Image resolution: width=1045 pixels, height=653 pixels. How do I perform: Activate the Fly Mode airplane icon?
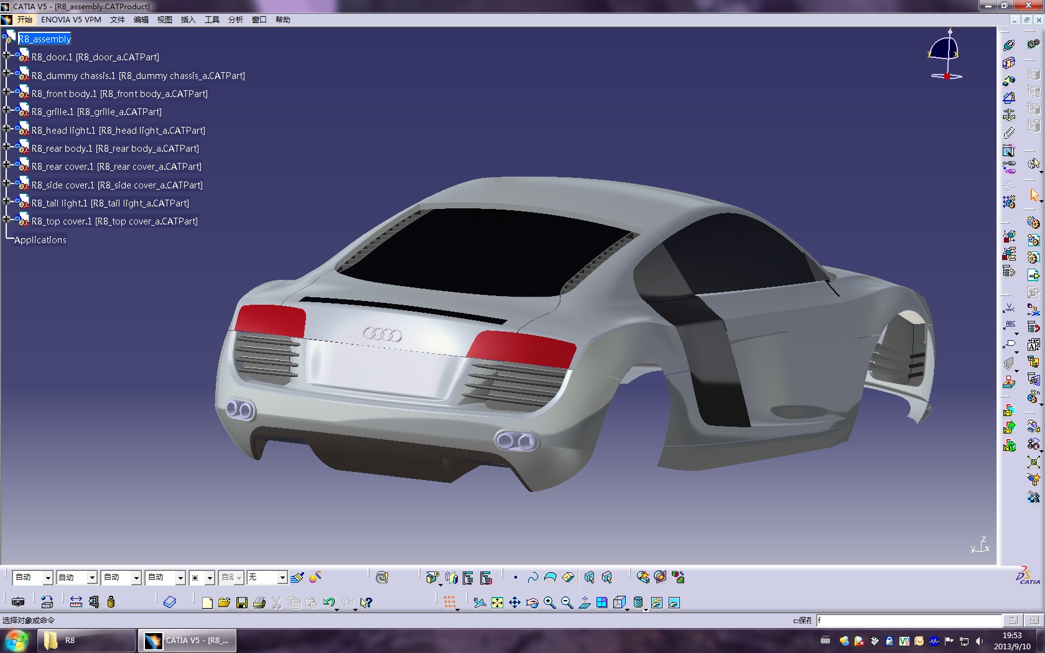(x=480, y=603)
